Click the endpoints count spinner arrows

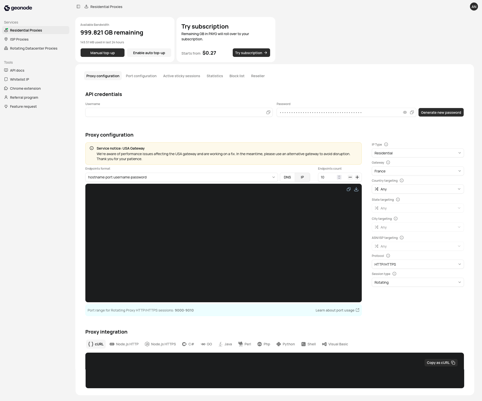tap(339, 177)
